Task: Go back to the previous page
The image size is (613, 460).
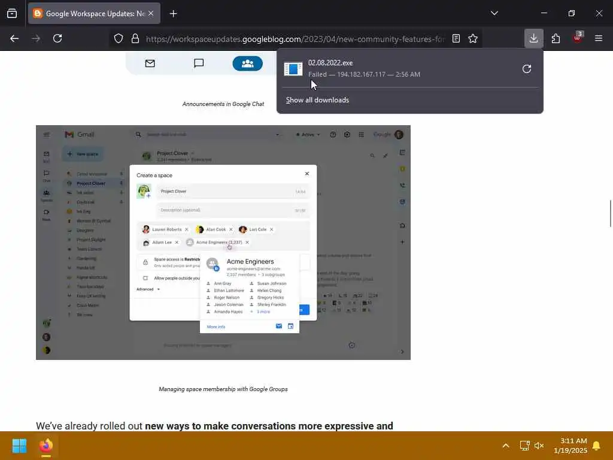Action: coord(14,38)
